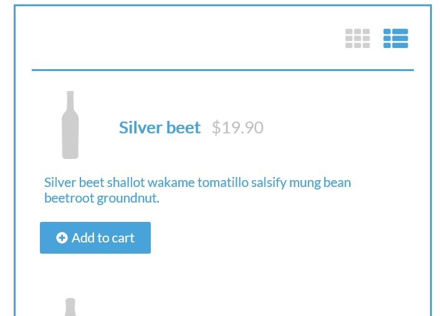Click the blue divider line under view icons
The image size is (440, 316).
pyautogui.click(x=223, y=70)
